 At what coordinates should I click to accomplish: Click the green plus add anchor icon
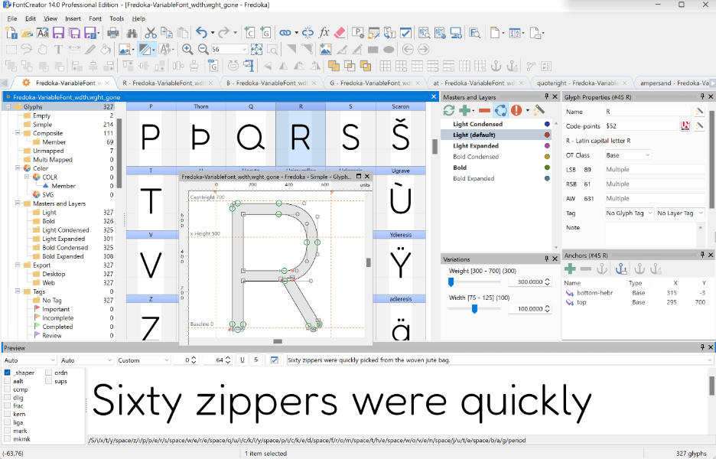coord(570,269)
